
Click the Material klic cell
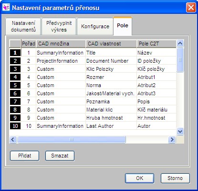coord(111,110)
